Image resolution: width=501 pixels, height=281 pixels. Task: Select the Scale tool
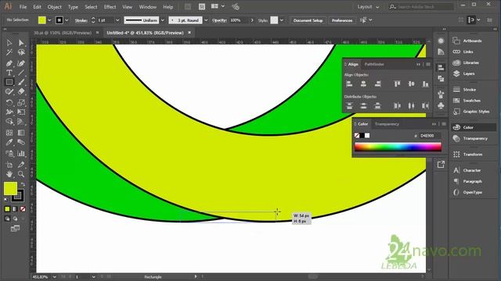click(21, 102)
